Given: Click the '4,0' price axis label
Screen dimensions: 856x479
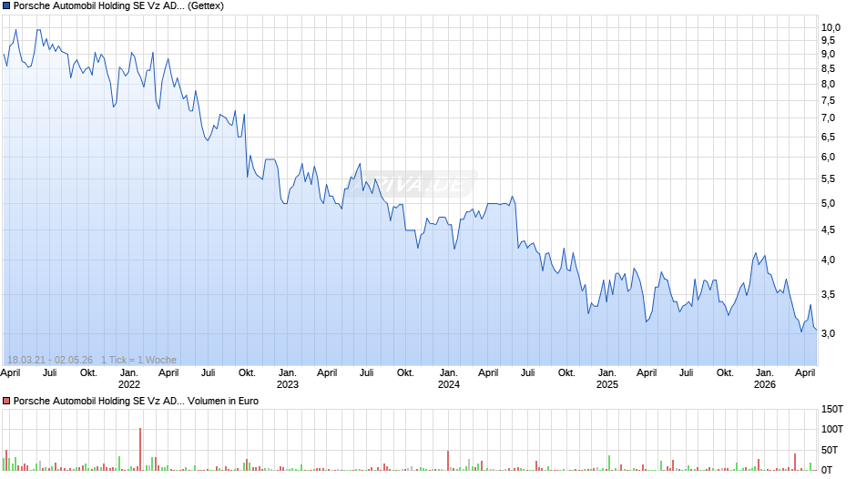Looking at the screenshot, I should coord(828,260).
